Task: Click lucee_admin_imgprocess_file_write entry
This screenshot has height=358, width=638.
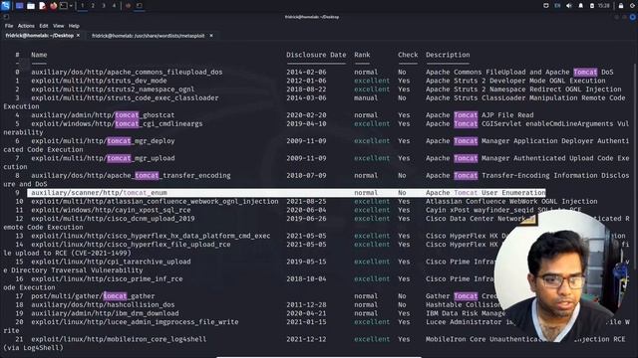Action: (x=136, y=322)
